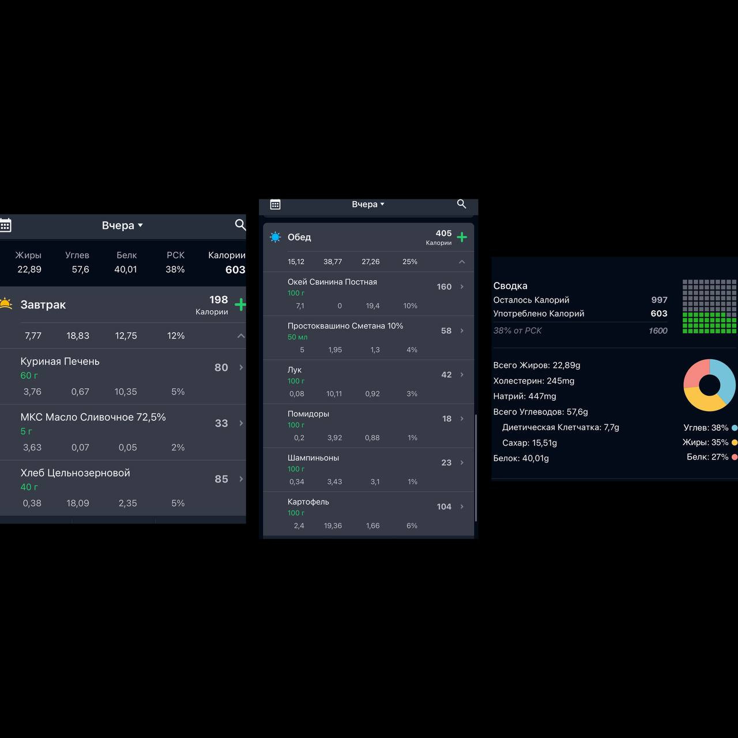Screen dimensions: 738x738
Task: Click Сахар: 15,51g line
Action: click(529, 443)
